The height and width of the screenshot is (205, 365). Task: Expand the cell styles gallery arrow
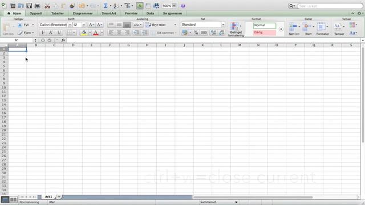pos(281,29)
